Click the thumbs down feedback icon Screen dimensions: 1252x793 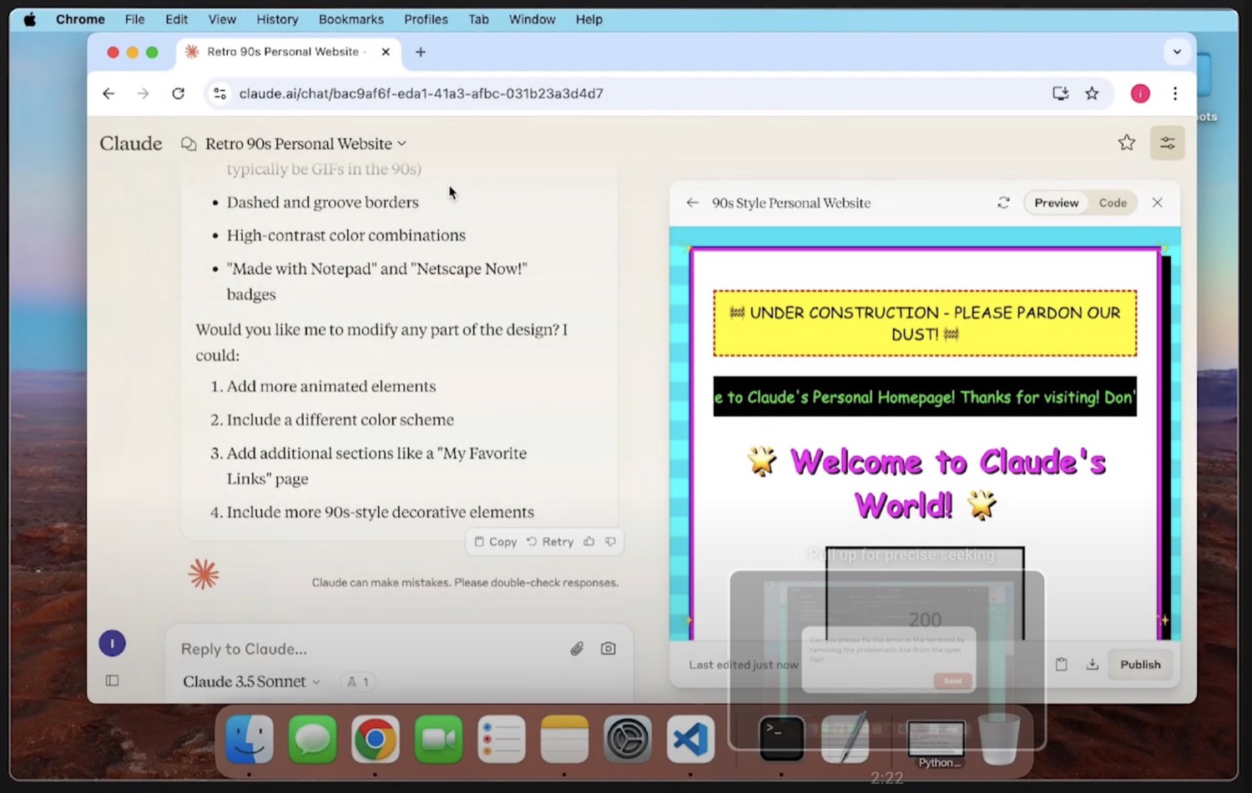point(610,541)
